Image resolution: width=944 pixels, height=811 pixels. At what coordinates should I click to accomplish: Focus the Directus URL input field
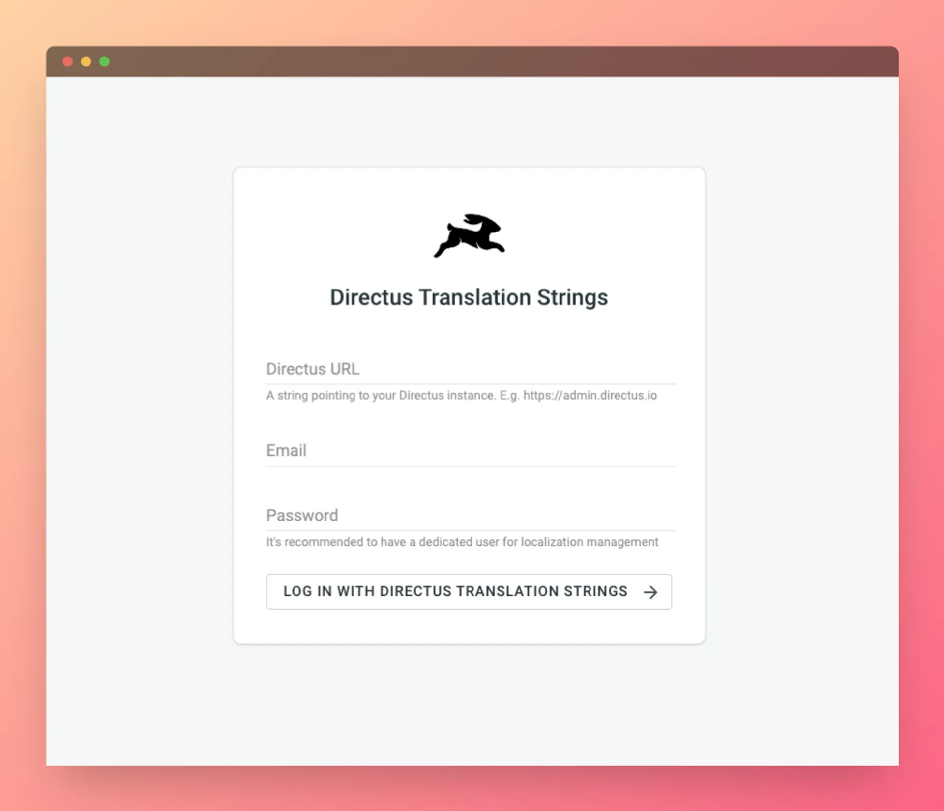click(471, 369)
